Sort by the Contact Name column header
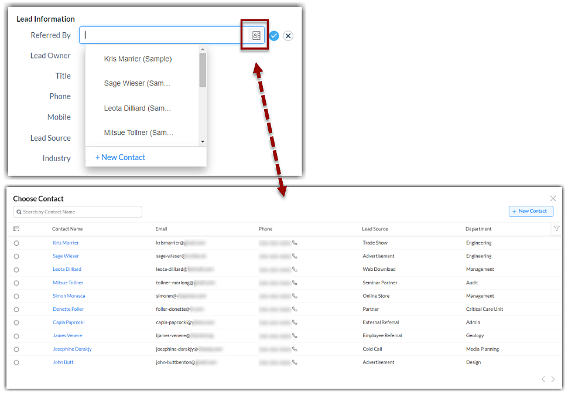This screenshot has height=394, width=568. 67,229
